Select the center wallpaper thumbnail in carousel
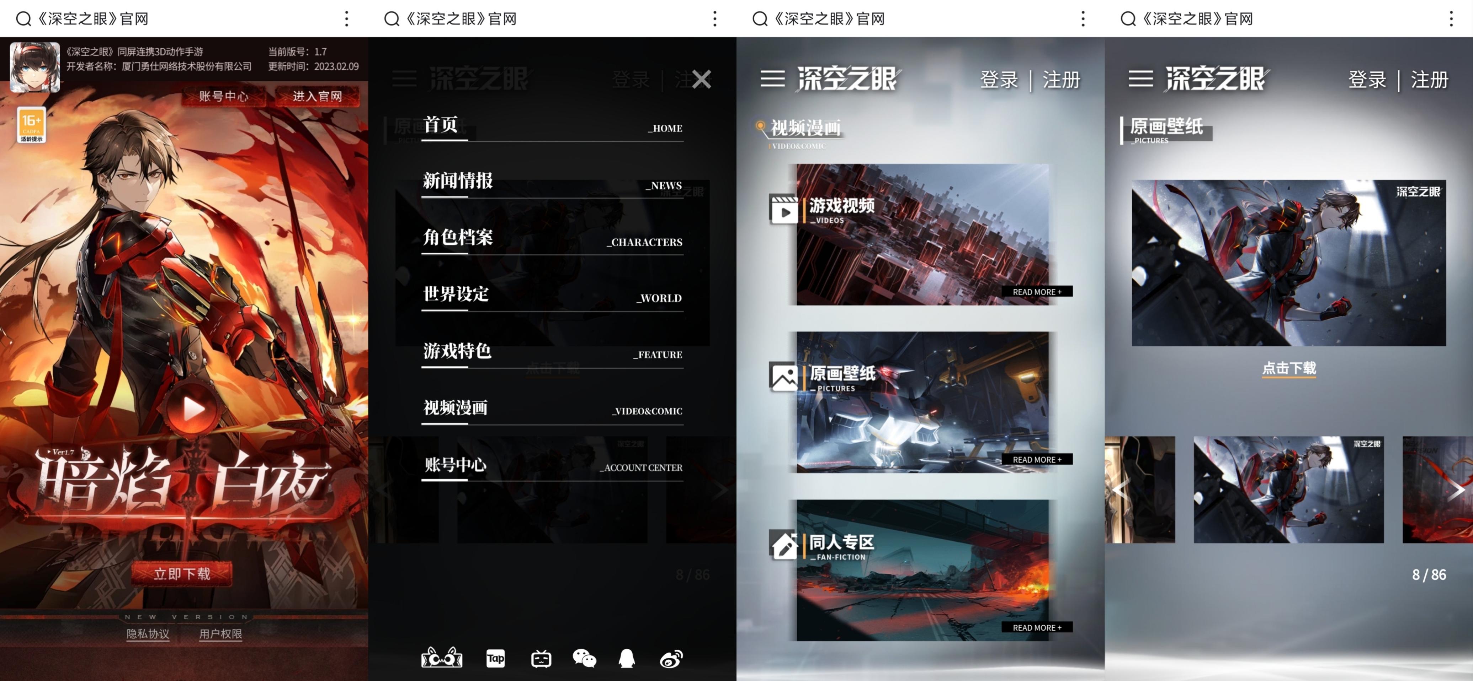The height and width of the screenshot is (681, 1473). pos(1288,490)
